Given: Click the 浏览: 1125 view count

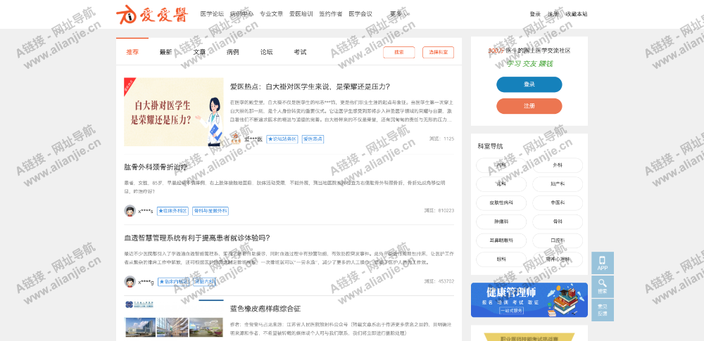Looking at the screenshot, I should click(x=442, y=139).
